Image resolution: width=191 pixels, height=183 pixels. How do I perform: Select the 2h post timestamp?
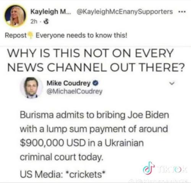click(34, 22)
